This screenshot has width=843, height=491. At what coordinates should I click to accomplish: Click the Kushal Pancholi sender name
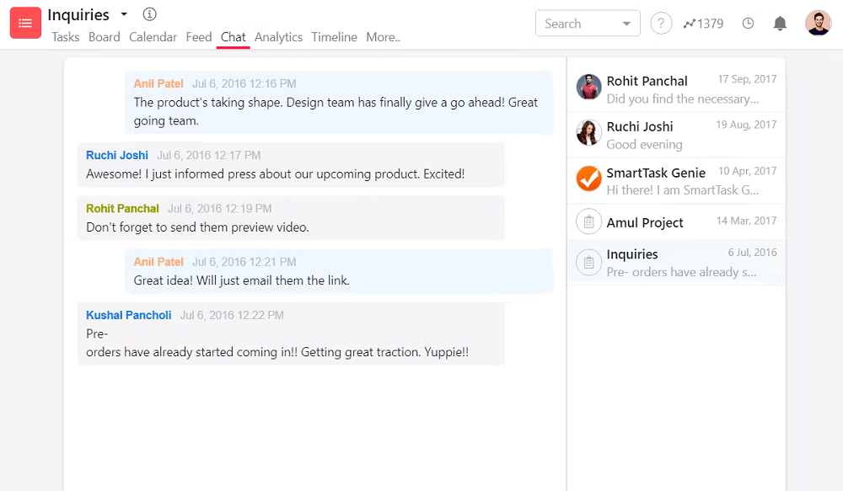point(128,315)
